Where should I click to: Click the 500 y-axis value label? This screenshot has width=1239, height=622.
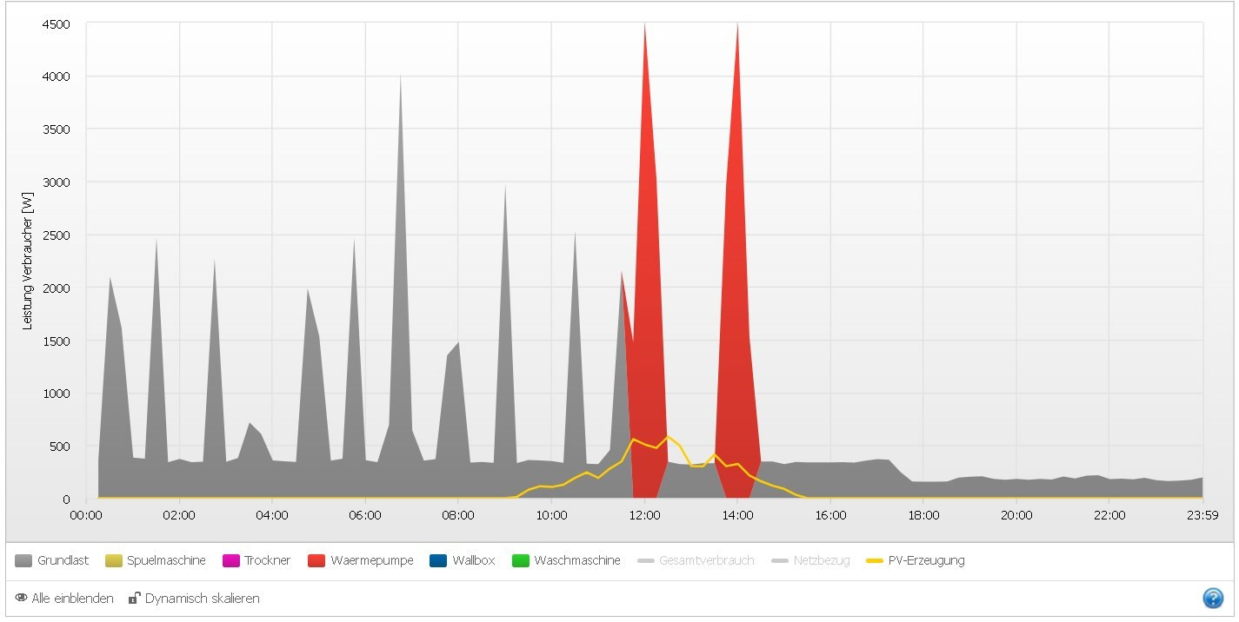coord(60,447)
